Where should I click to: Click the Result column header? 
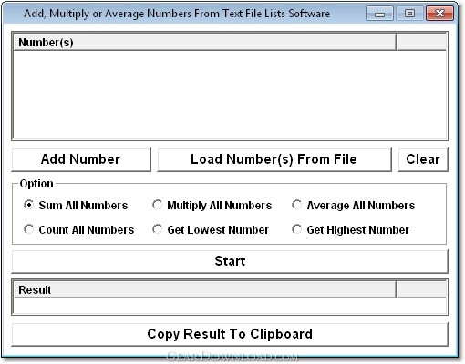[x=204, y=289]
